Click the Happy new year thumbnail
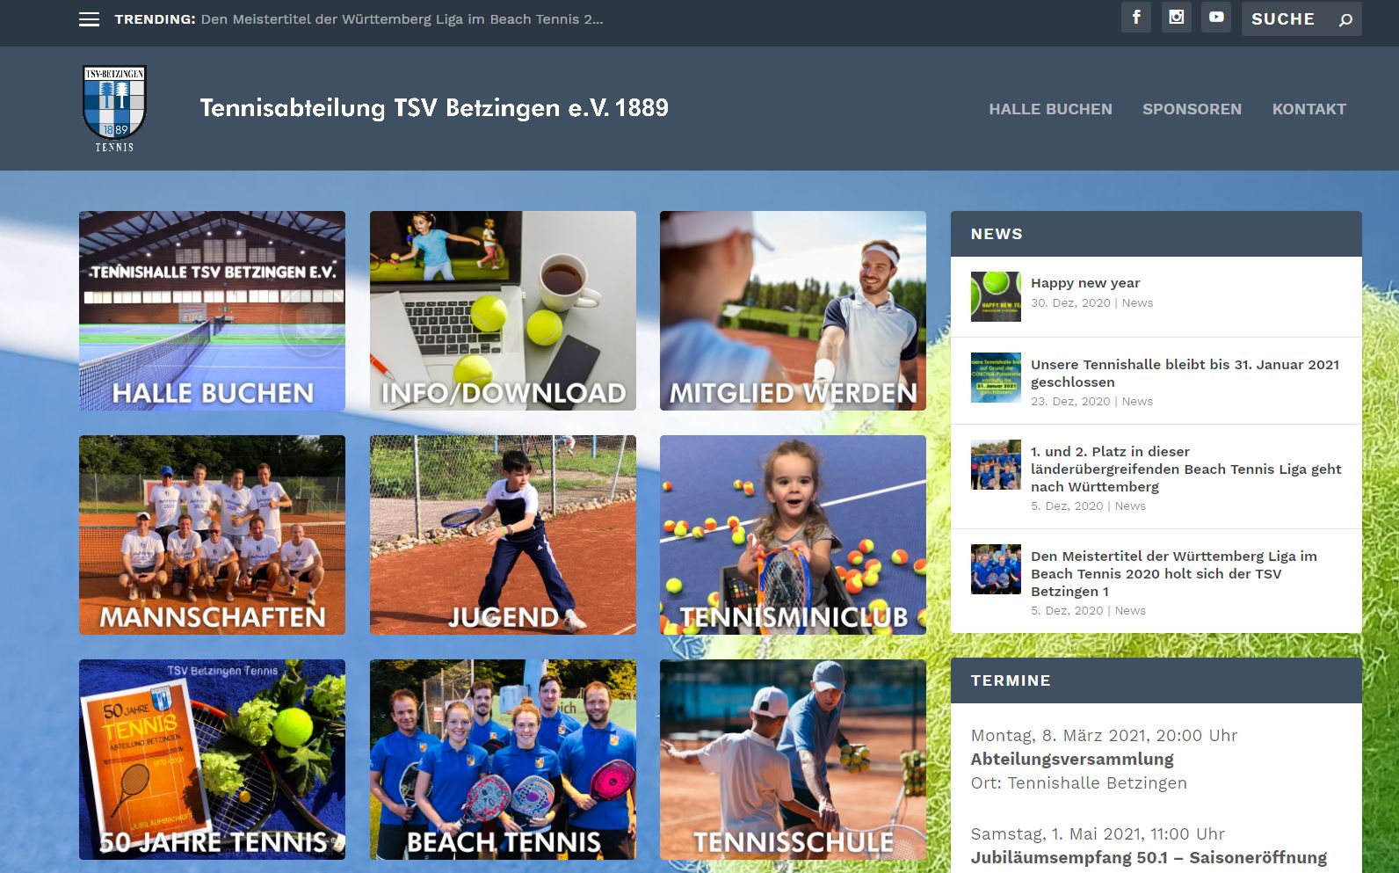Viewport: 1399px width, 873px height. pyautogui.click(x=996, y=296)
